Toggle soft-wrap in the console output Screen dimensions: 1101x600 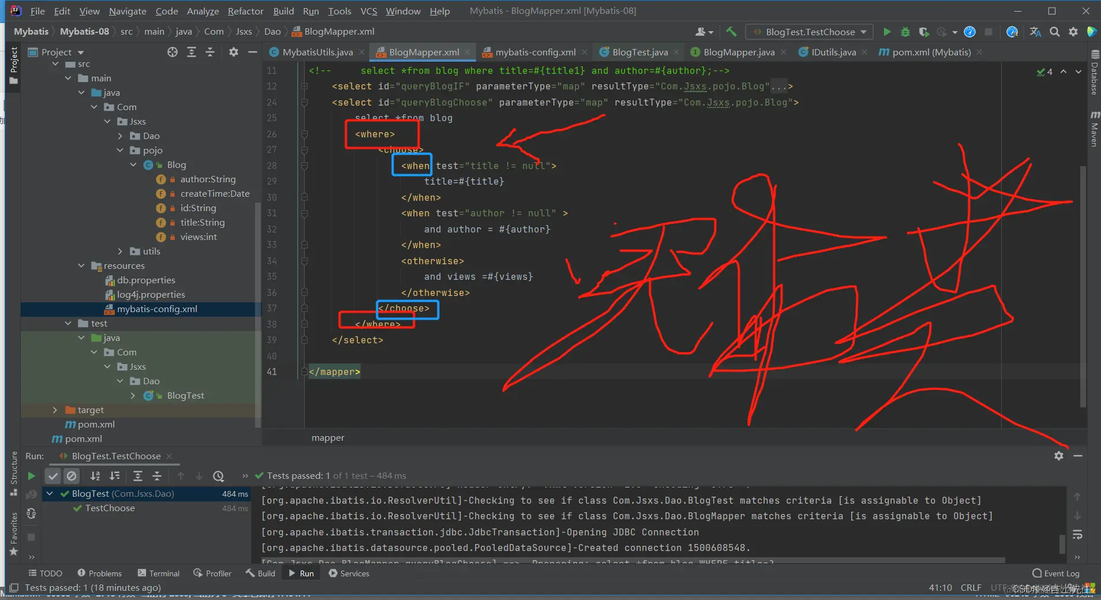(1077, 535)
